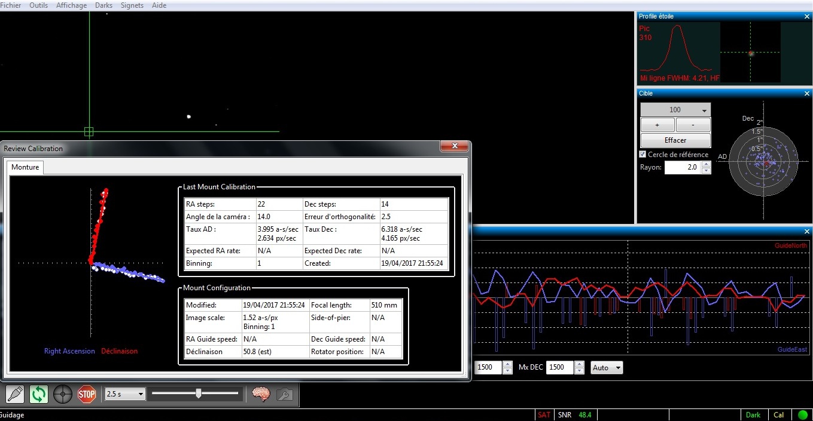Click the - zoom button in Cible
This screenshot has height=421, width=813.
click(693, 125)
